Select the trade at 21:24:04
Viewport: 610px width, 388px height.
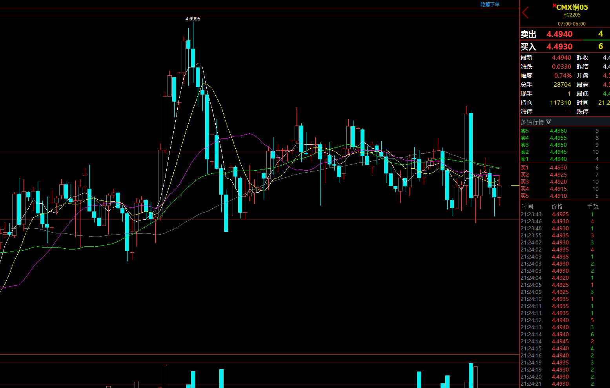[x=565, y=278]
